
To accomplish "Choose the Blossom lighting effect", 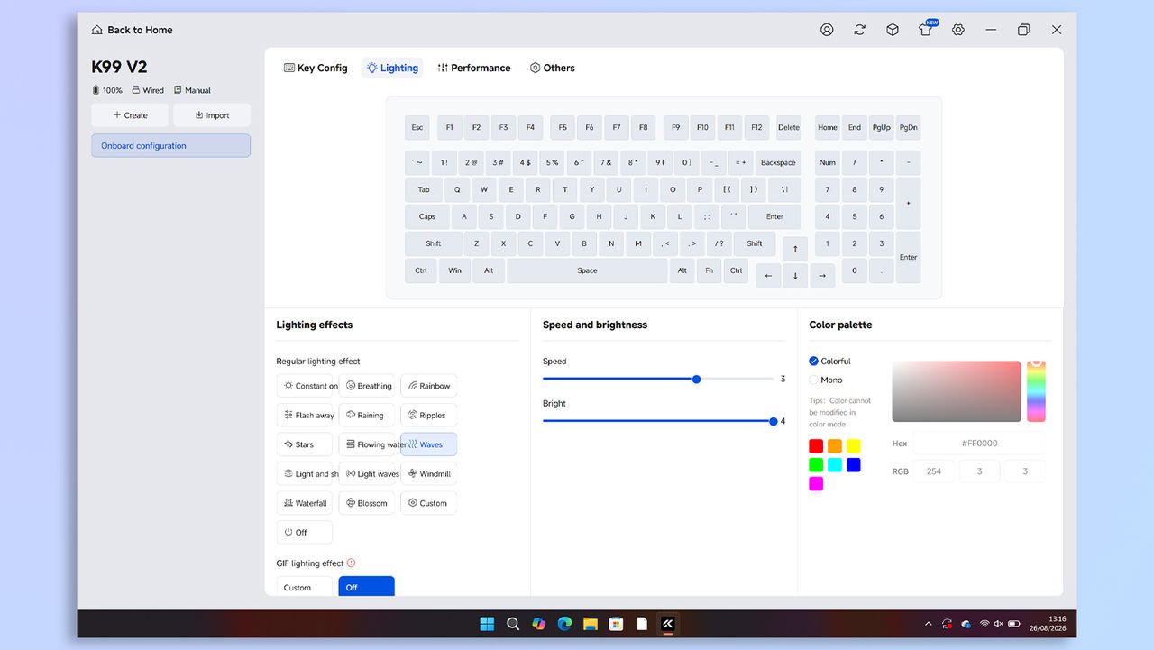I will point(367,503).
